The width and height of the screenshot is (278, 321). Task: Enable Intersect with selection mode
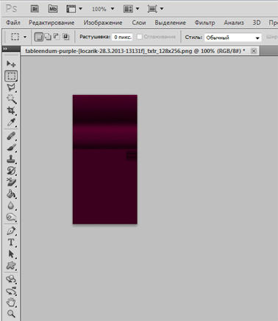[x=65, y=37]
